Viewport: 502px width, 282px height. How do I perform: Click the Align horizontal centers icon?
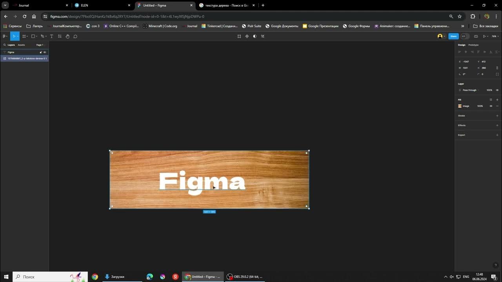466,52
